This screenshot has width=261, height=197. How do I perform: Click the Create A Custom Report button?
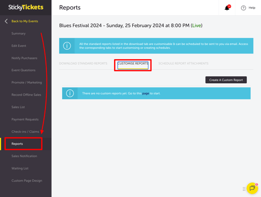[226, 80]
